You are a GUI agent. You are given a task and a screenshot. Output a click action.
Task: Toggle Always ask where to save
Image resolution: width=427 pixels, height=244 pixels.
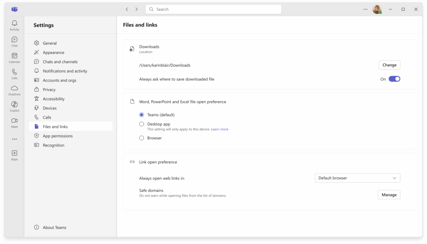tap(394, 79)
